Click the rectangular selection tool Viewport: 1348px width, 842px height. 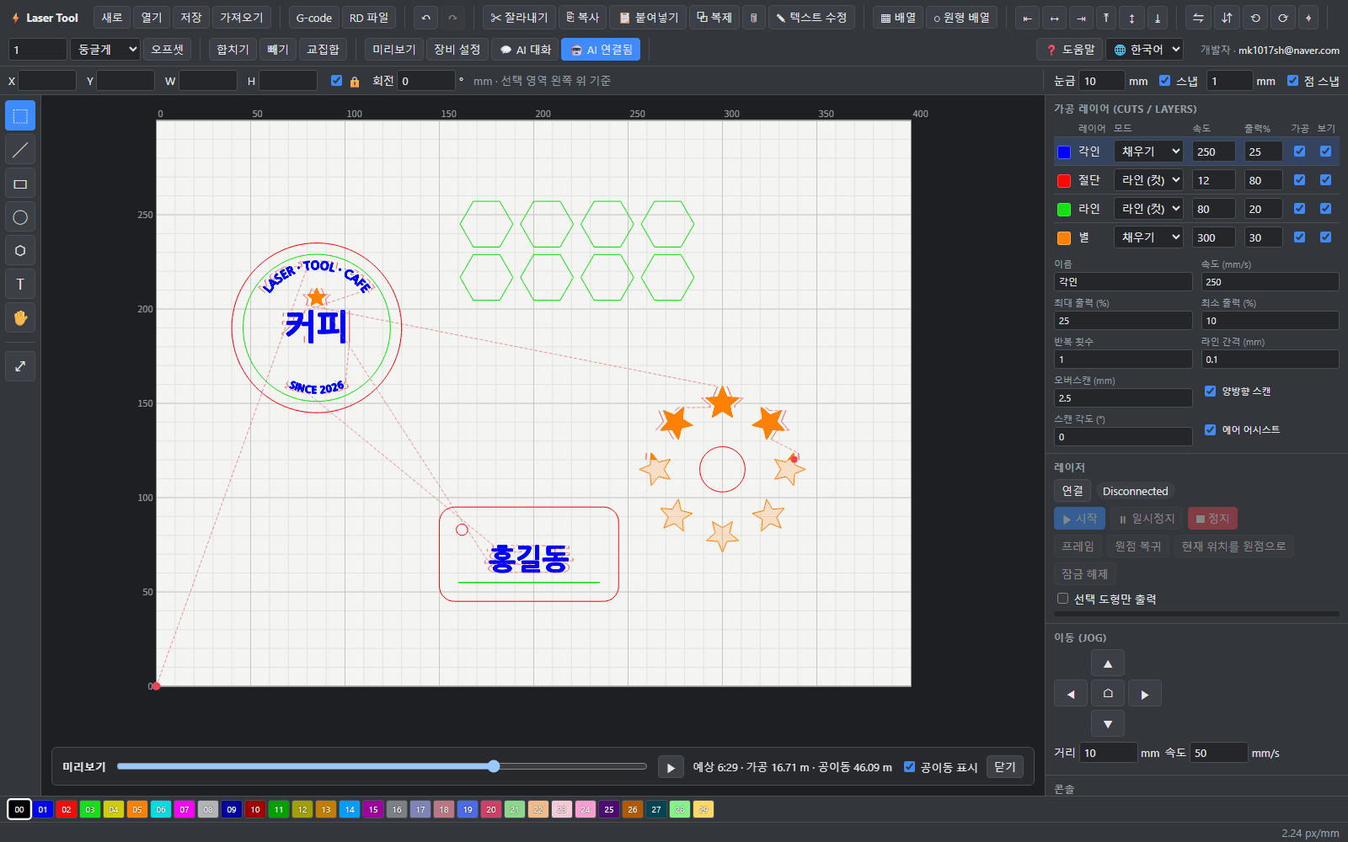pyautogui.click(x=20, y=116)
